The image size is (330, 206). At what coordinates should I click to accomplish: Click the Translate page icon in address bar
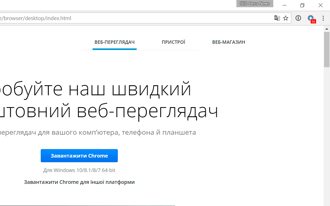pyautogui.click(x=277, y=18)
